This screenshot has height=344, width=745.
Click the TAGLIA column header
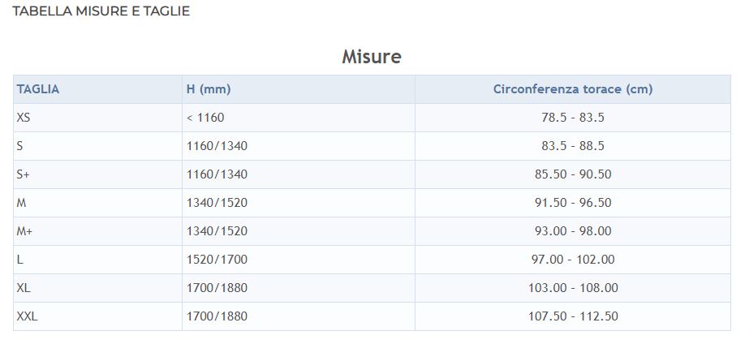click(x=38, y=89)
